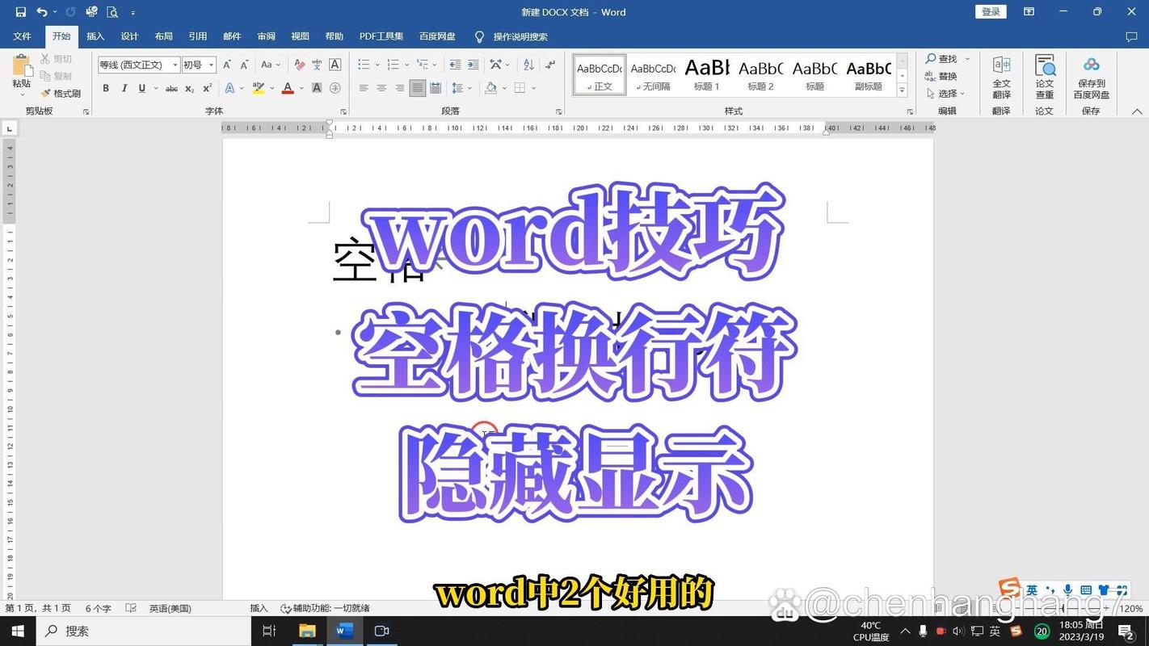
Task: Apply the paragraph Shading paint bucket
Action: tap(490, 88)
